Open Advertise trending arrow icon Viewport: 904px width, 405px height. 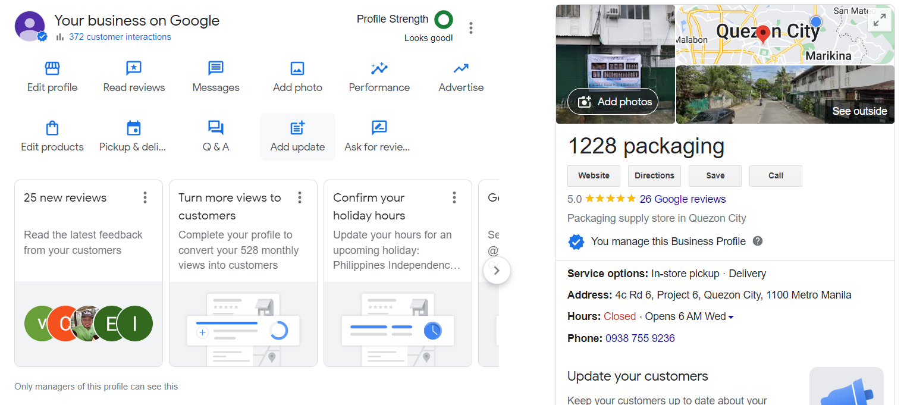pos(461,68)
